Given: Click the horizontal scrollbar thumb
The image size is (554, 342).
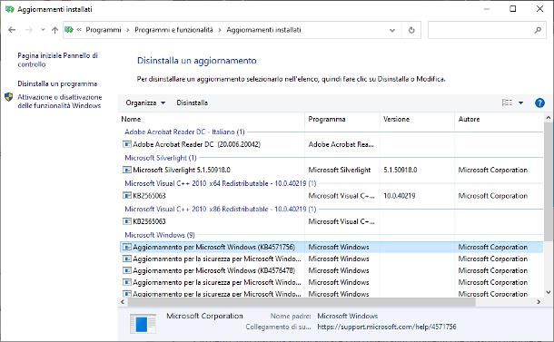Looking at the screenshot, I should pyautogui.click(x=302, y=302).
